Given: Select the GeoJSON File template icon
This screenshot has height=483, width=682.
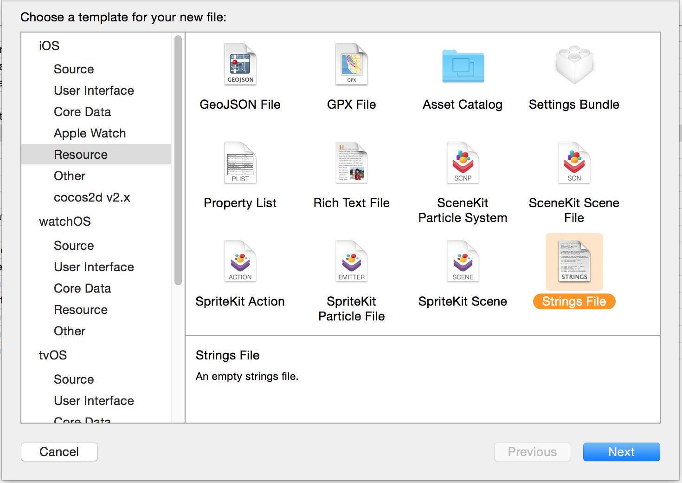Looking at the screenshot, I should click(240, 65).
